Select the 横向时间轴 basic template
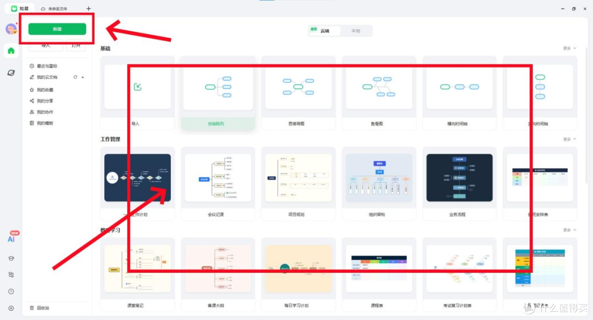The width and height of the screenshot is (593, 320). tap(460, 93)
